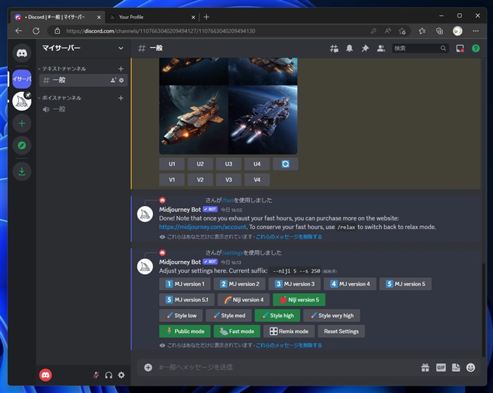Create a new text channel plus icon

[x=121, y=69]
